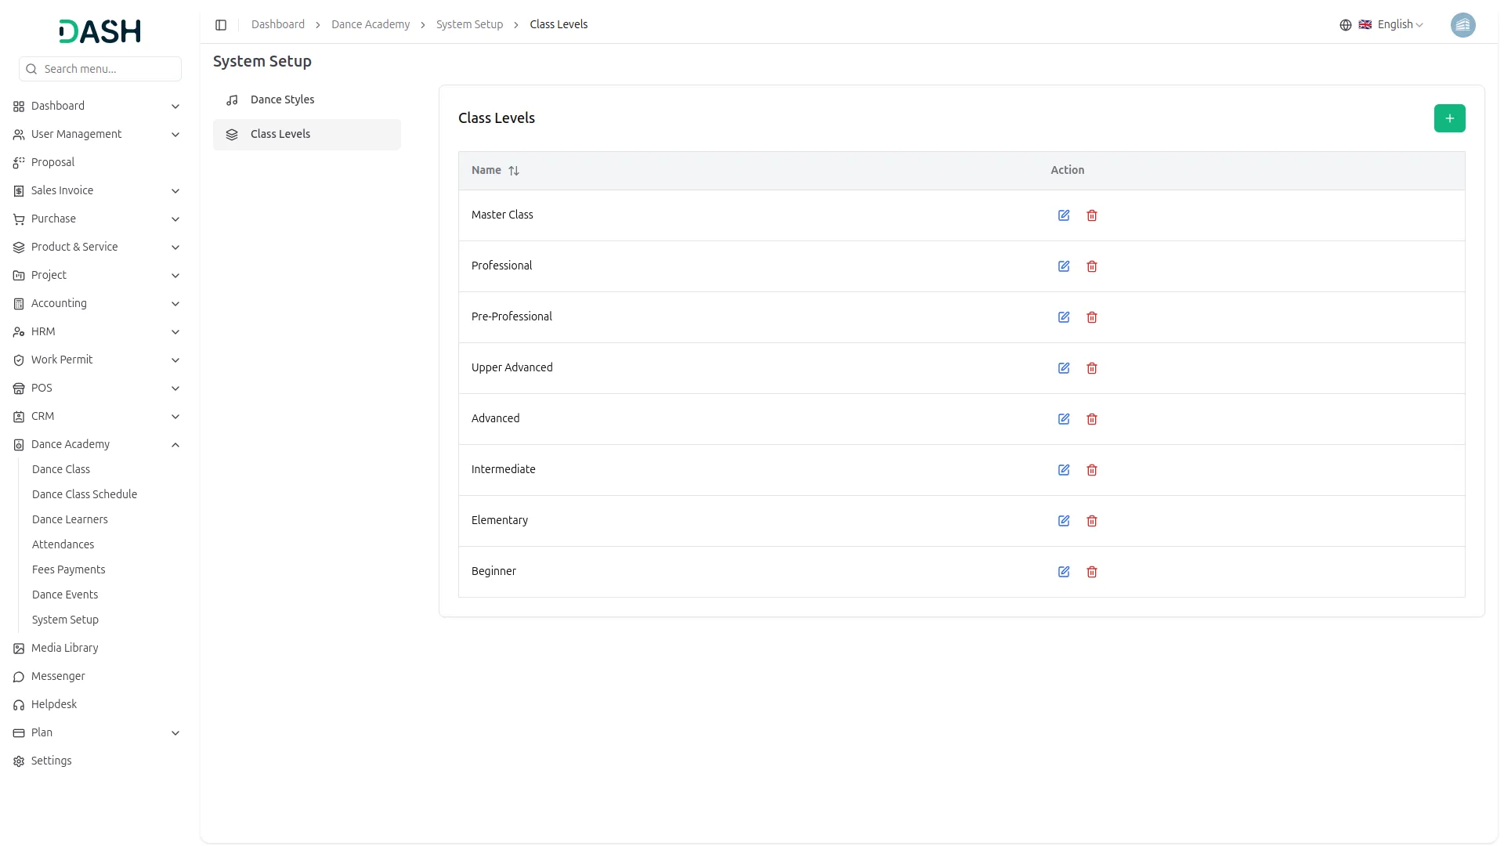Delete the Professional class level
This screenshot has height=846, width=1504.
[1091, 266]
